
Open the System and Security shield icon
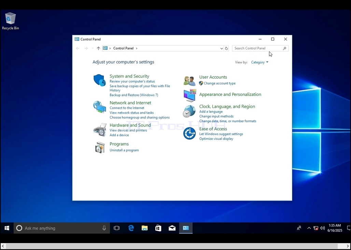[100, 80]
